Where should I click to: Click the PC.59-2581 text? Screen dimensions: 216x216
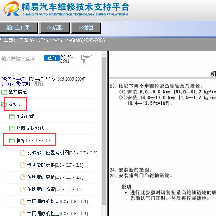[67, 59]
